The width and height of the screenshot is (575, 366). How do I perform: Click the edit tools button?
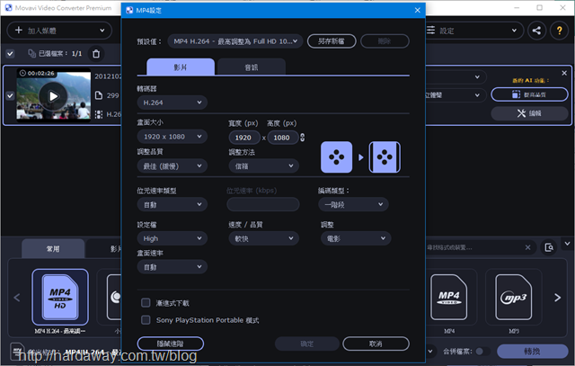click(x=529, y=113)
